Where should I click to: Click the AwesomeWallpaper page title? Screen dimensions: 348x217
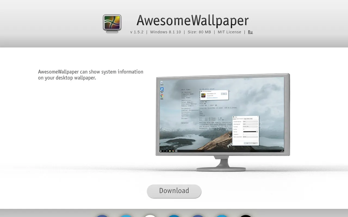[x=192, y=21]
